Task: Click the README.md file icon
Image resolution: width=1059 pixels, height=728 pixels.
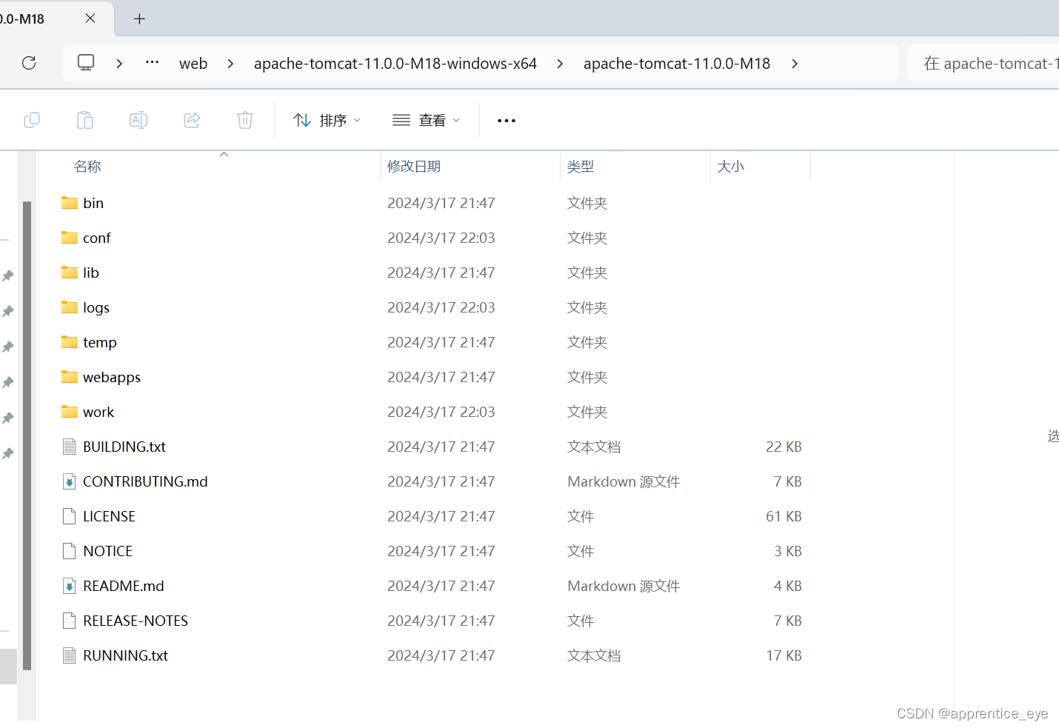Action: (x=70, y=586)
